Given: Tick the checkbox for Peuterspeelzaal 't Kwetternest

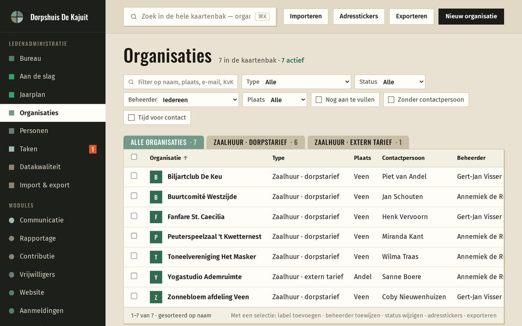Looking at the screenshot, I should (134, 235).
